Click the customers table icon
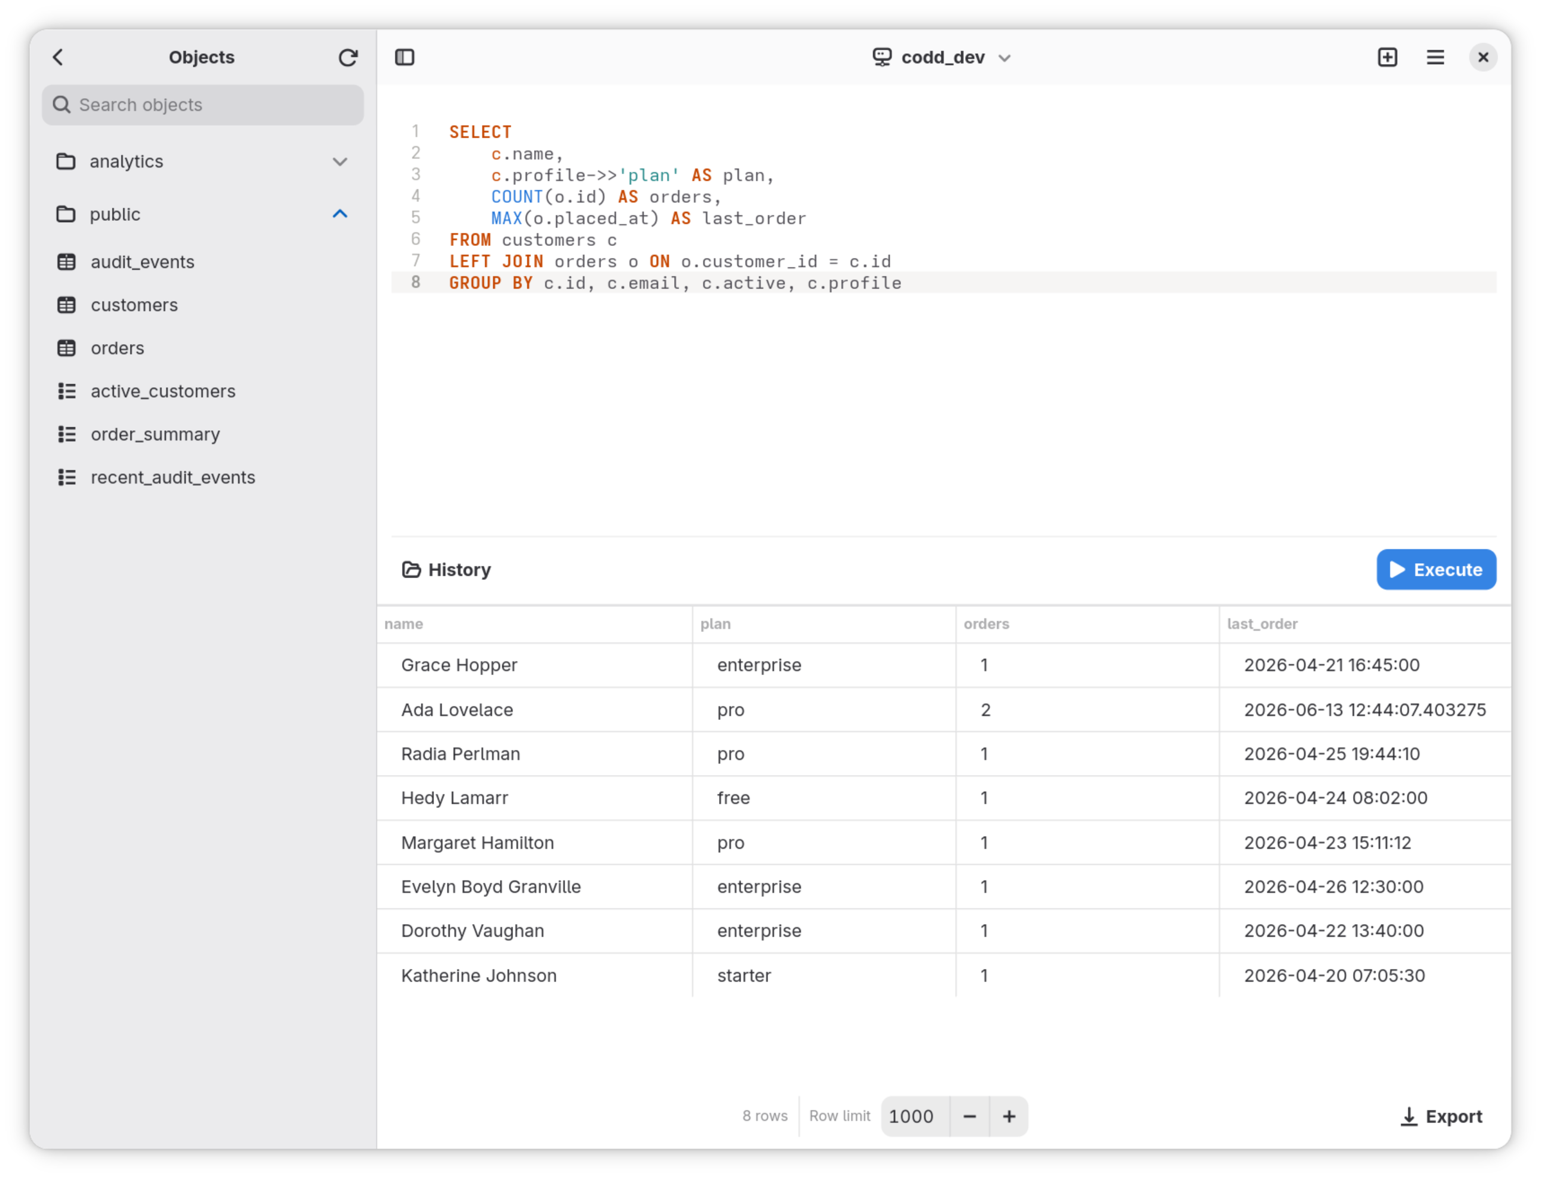 coord(66,305)
